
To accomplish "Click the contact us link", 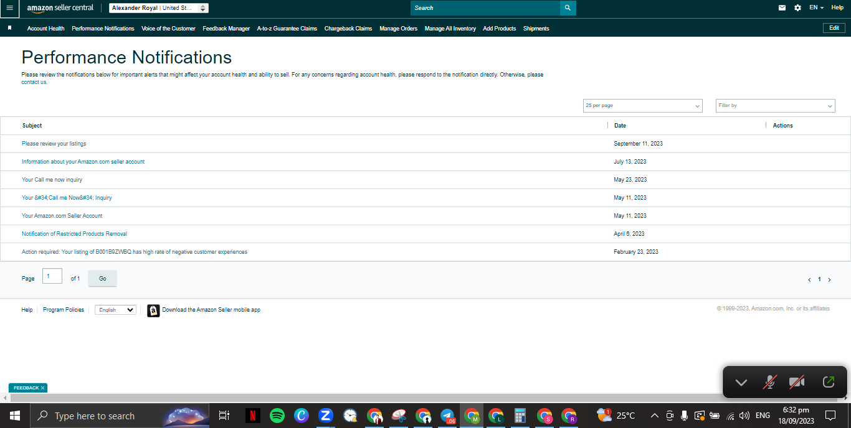I will (34, 82).
